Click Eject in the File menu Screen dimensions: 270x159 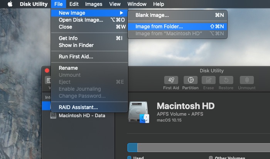(89, 82)
